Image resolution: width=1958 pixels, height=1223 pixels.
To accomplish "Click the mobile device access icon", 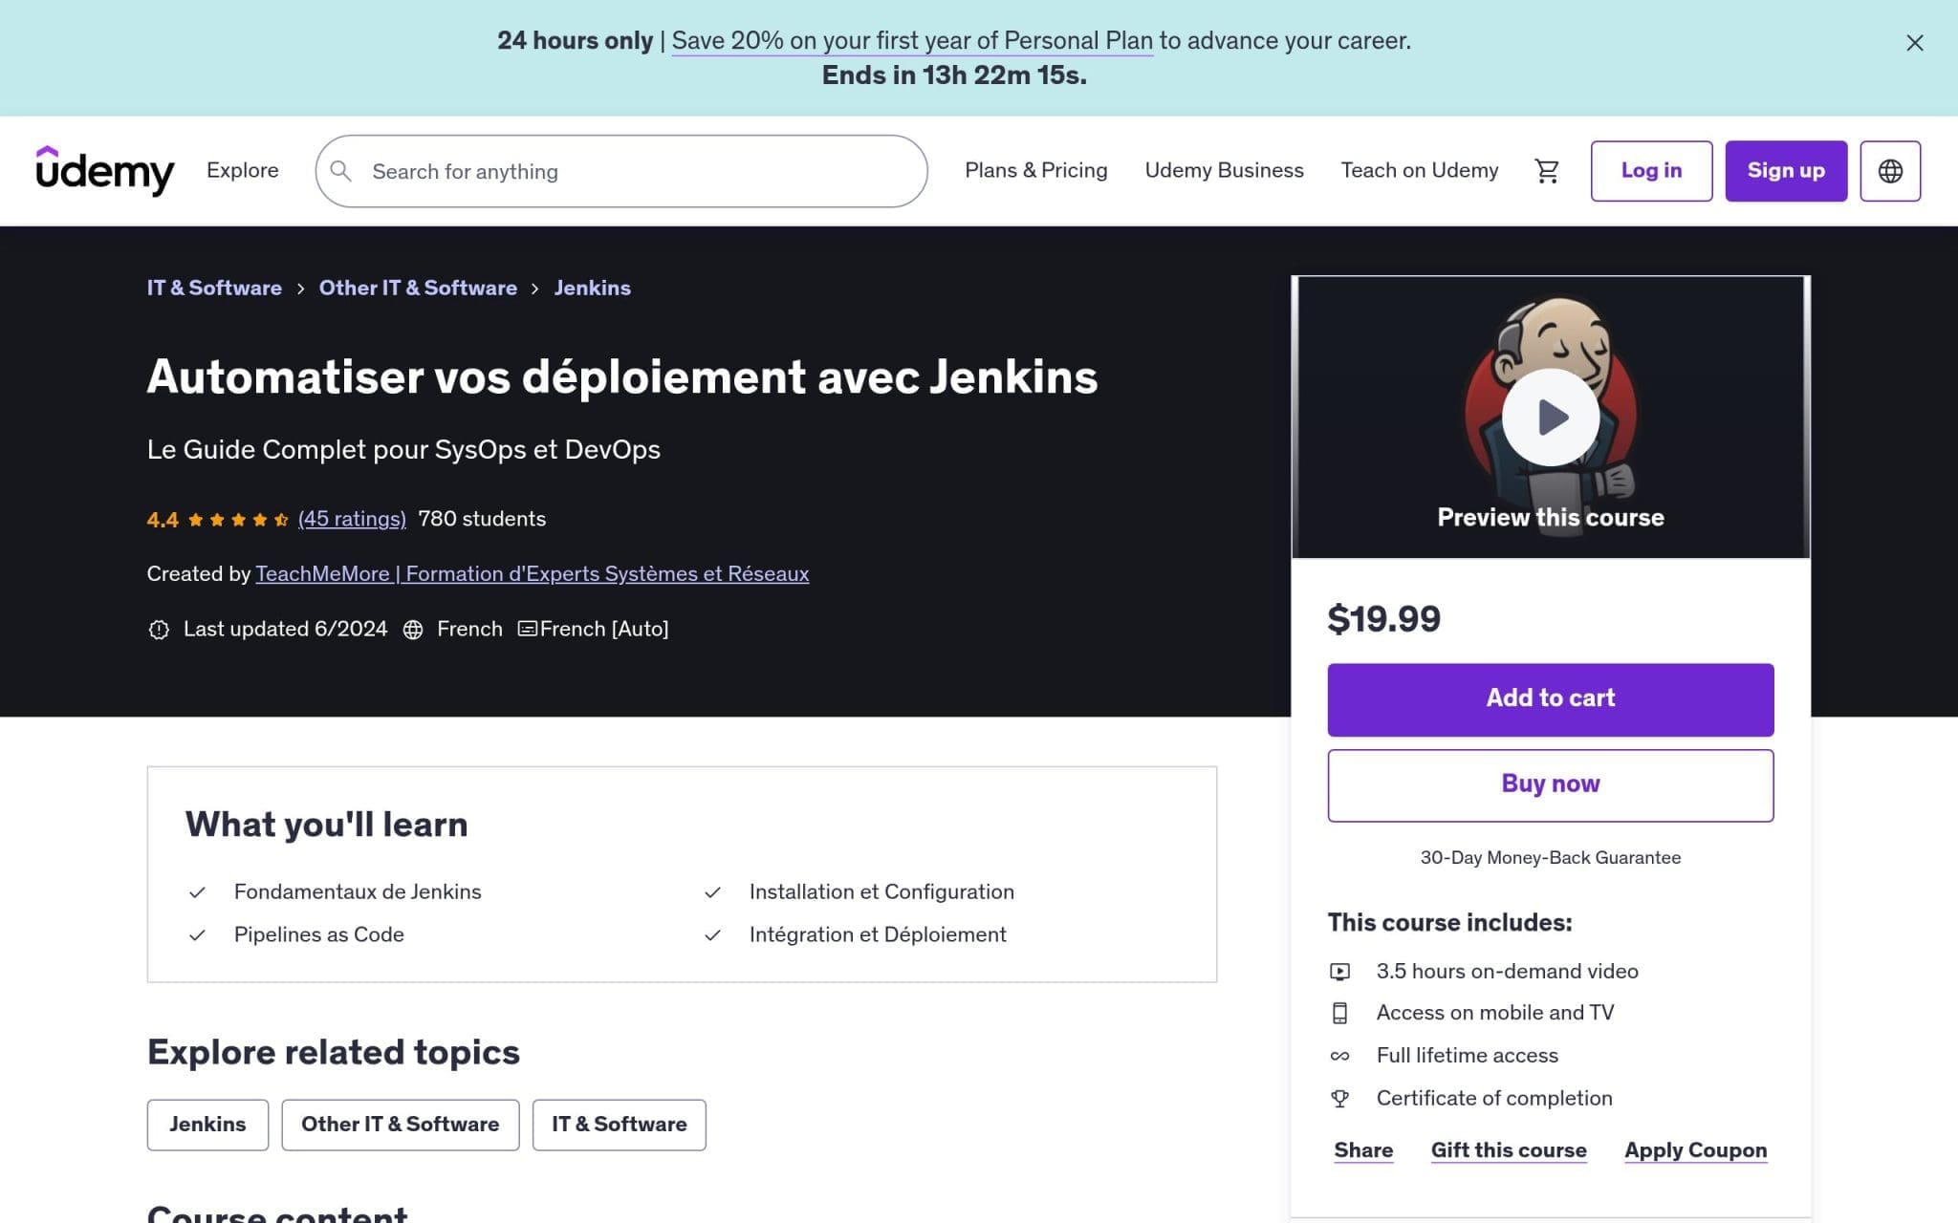I will tap(1340, 1014).
